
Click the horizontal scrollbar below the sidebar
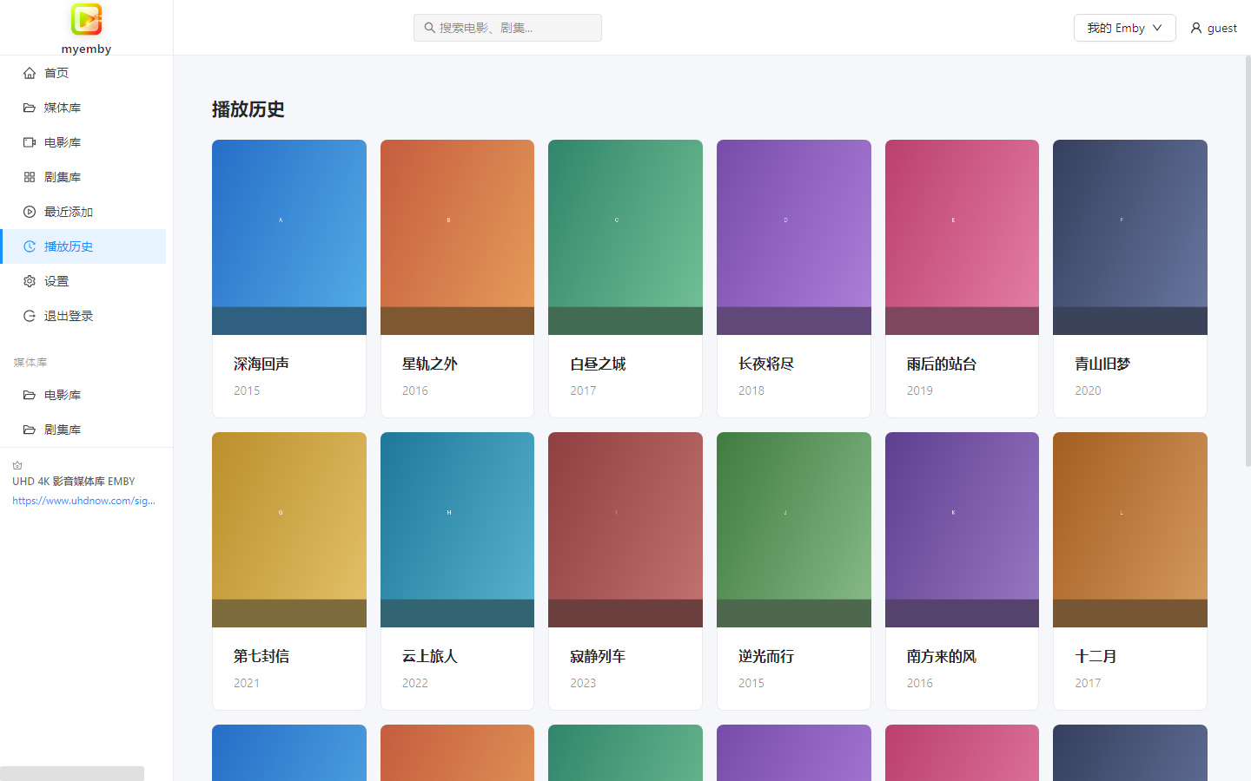point(72,773)
